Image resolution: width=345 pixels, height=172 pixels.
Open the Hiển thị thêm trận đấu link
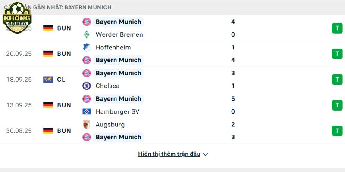(x=169, y=154)
